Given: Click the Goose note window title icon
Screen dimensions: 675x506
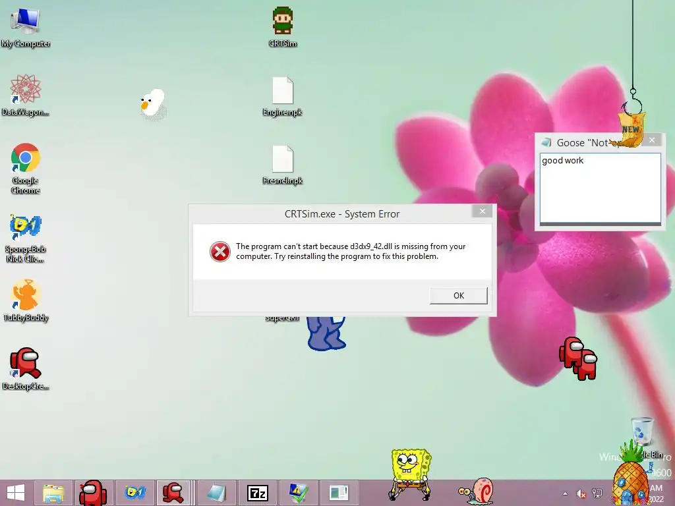Looking at the screenshot, I should (x=546, y=142).
